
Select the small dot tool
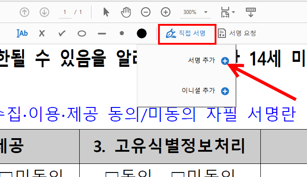122,33
